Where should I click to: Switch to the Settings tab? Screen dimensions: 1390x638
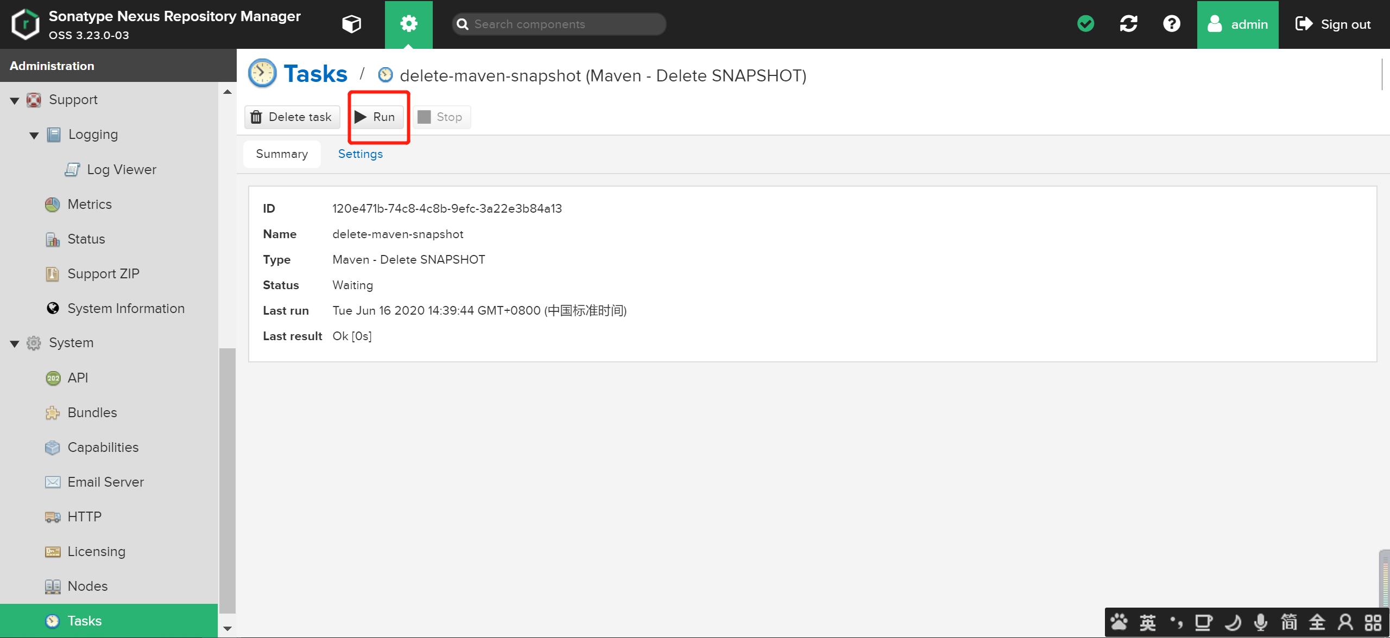pos(360,154)
